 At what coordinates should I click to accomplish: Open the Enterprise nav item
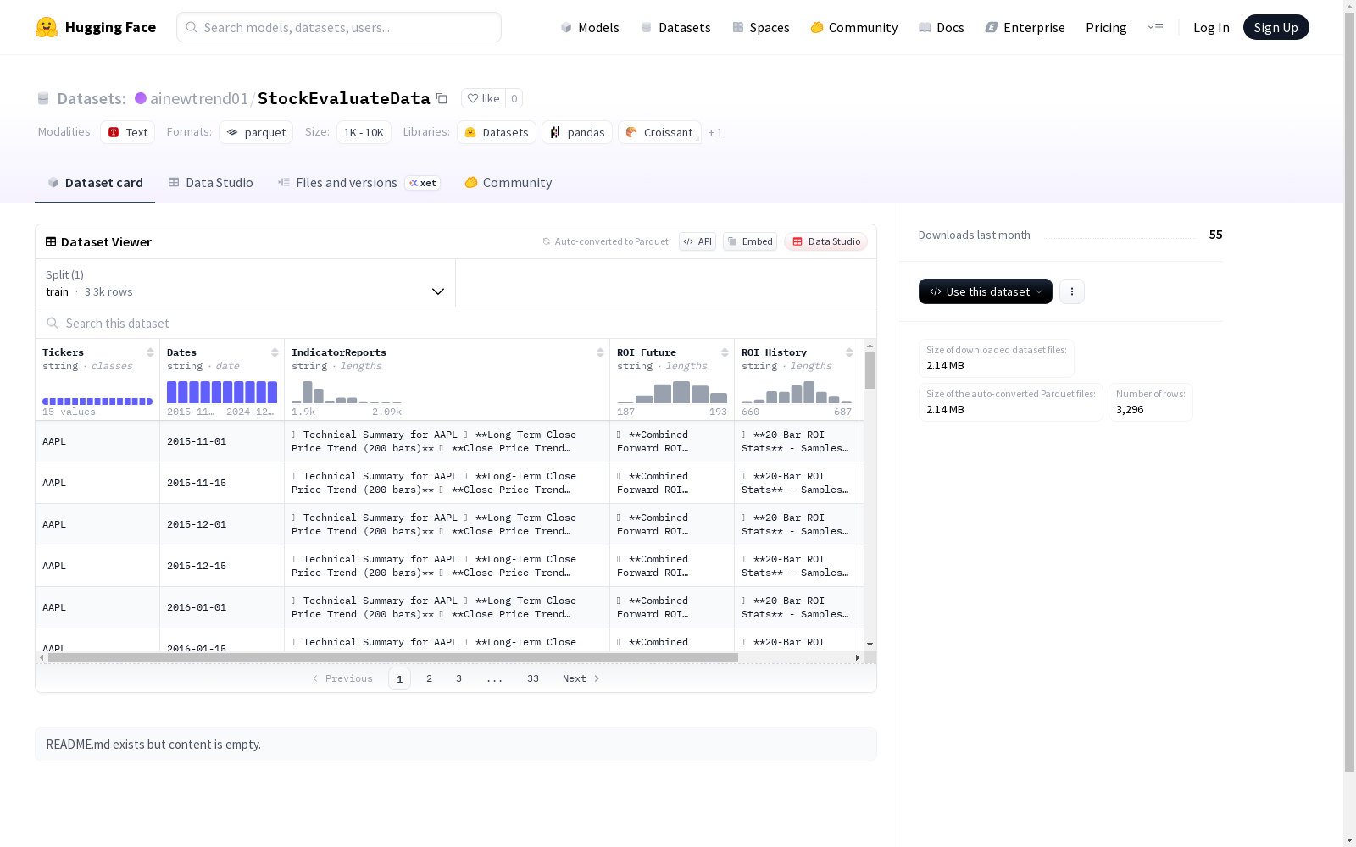1025,27
